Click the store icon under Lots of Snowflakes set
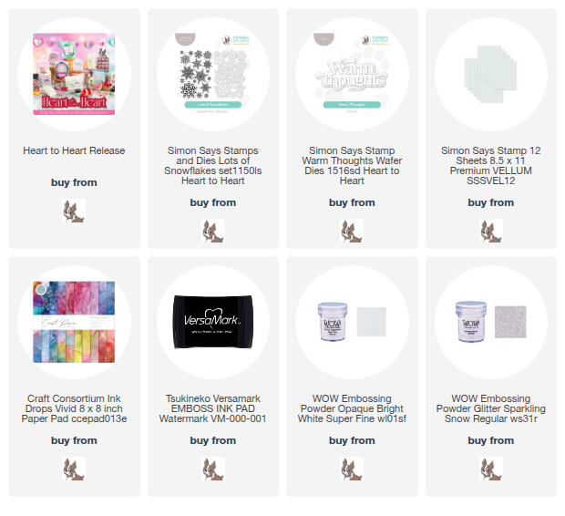This screenshot has height=516, width=565. point(213,231)
